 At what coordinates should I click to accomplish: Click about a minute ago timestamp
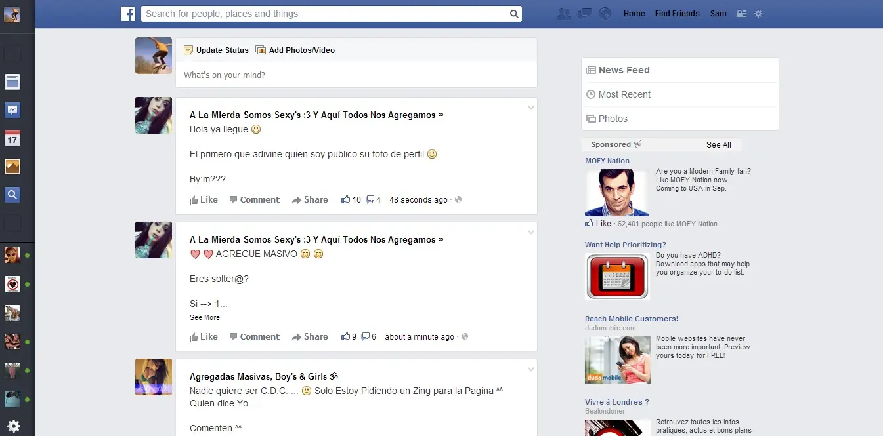(x=420, y=337)
